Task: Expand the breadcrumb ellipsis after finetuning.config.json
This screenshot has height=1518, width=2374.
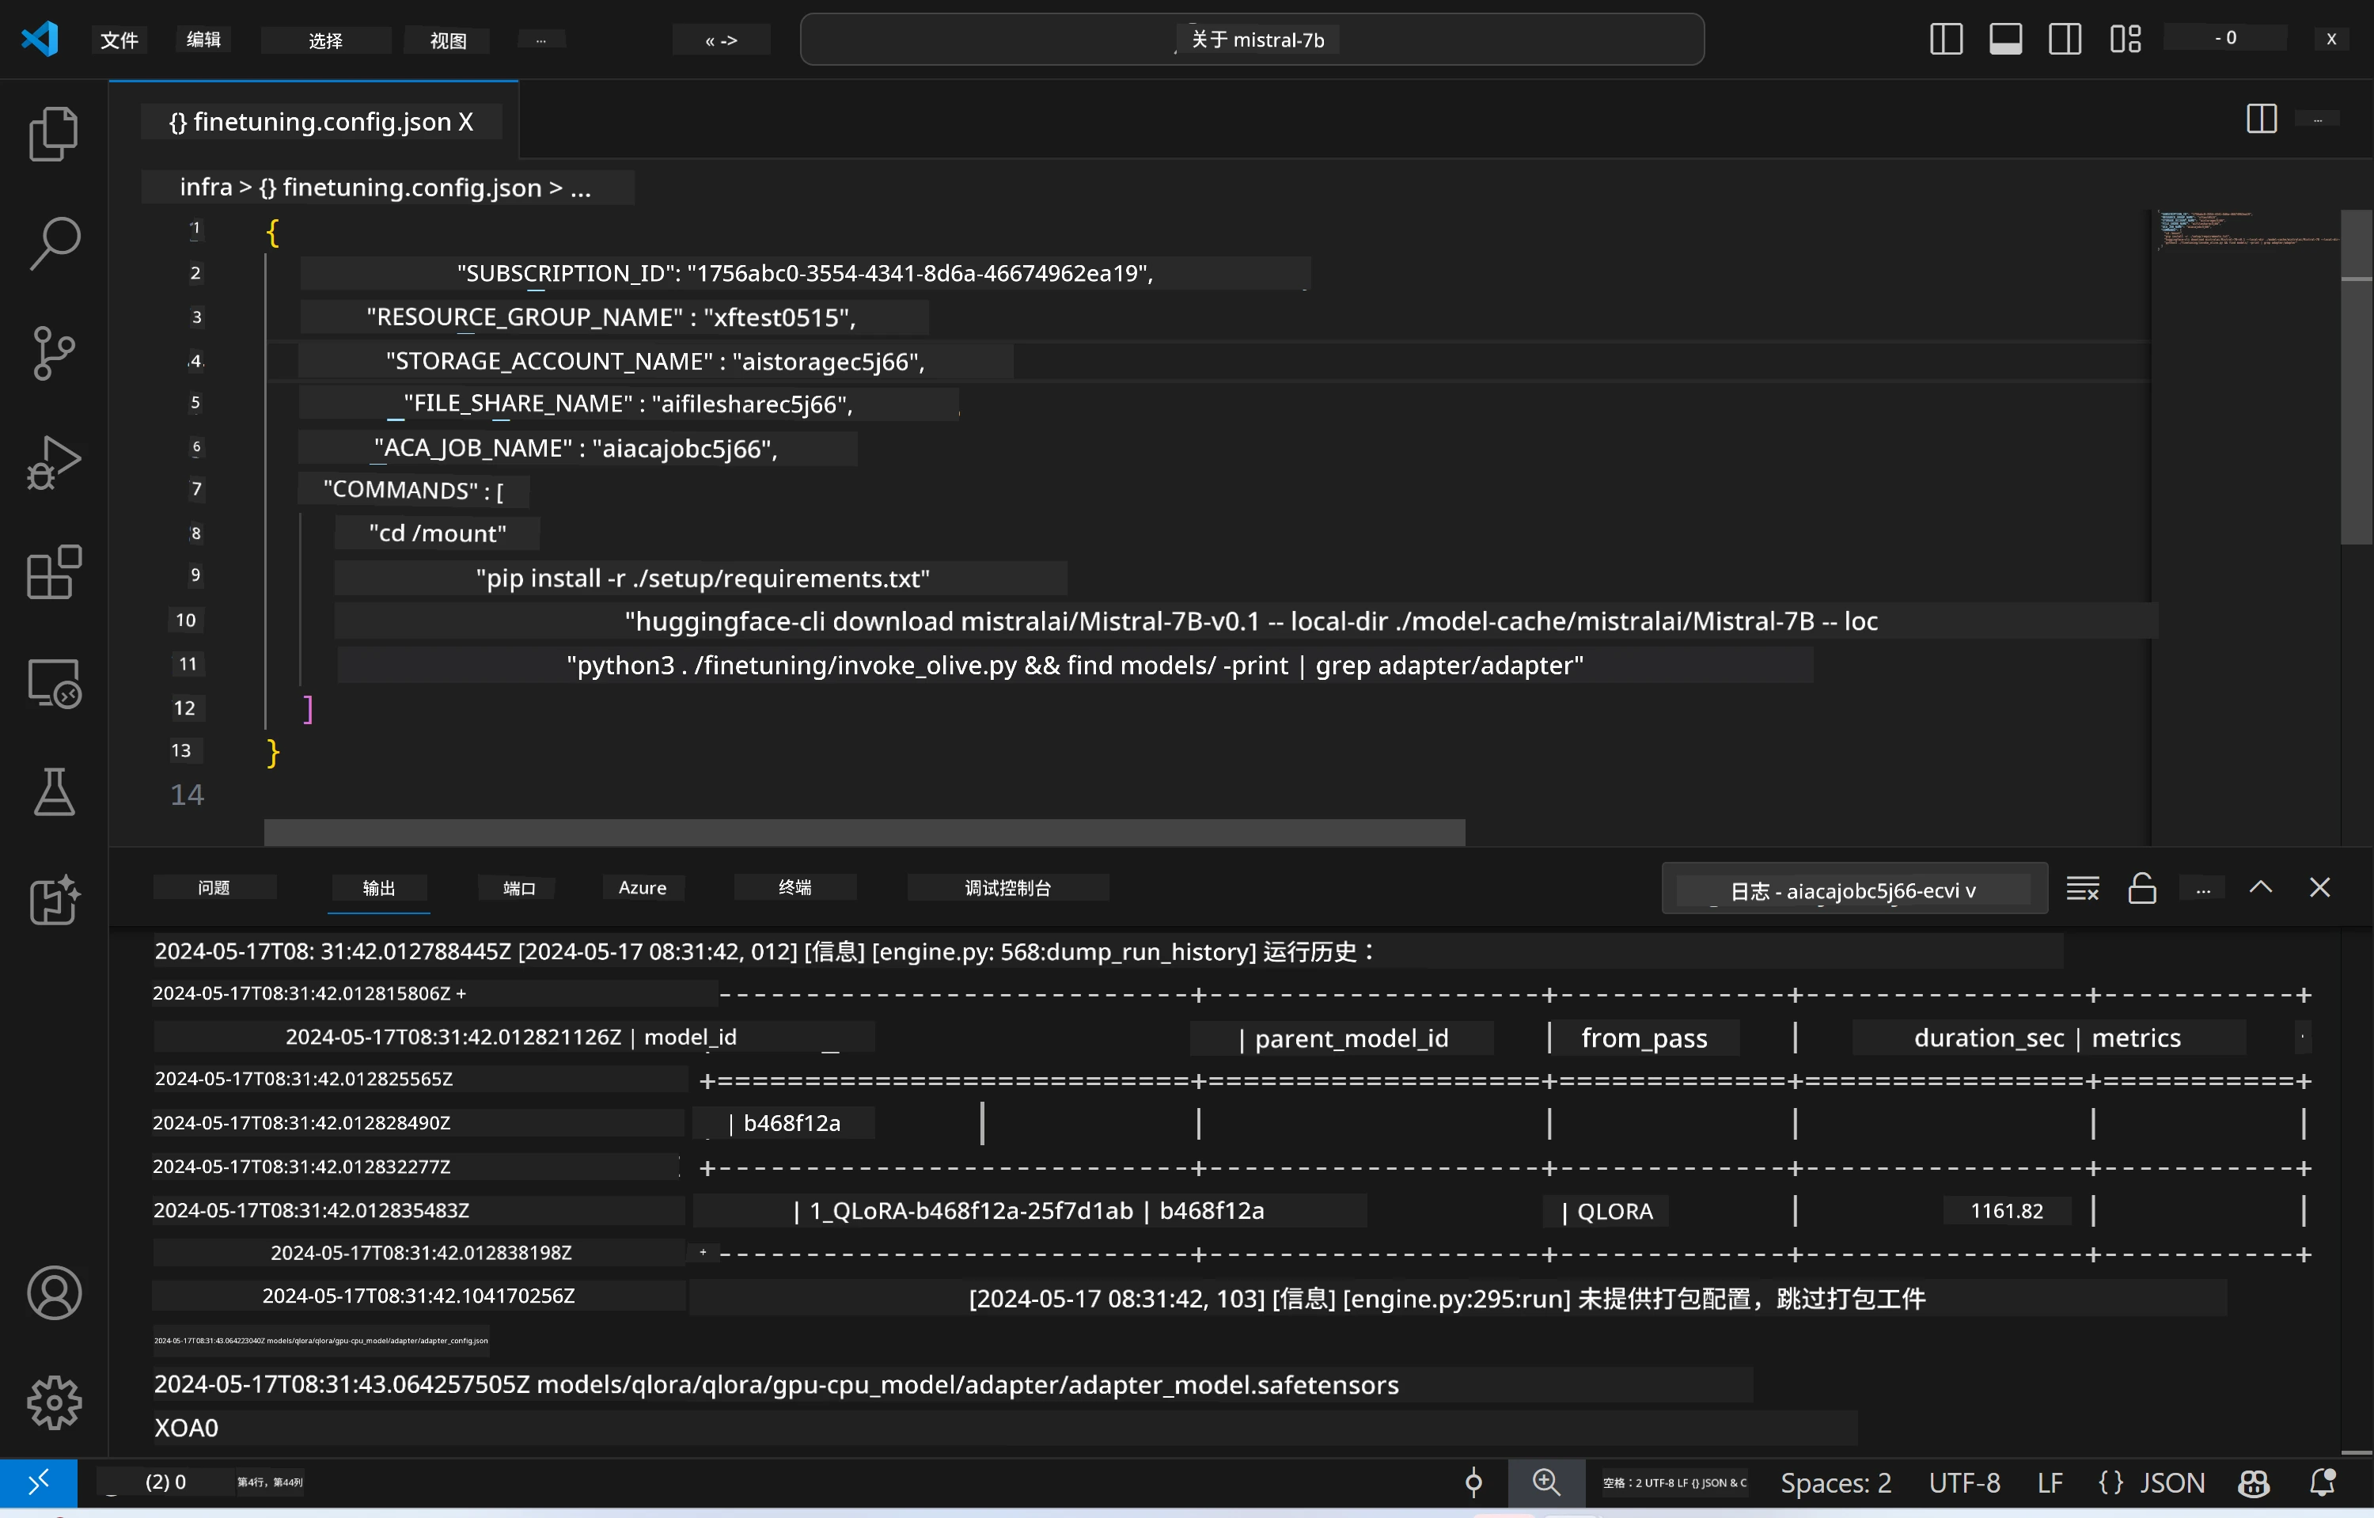Action: tap(581, 188)
